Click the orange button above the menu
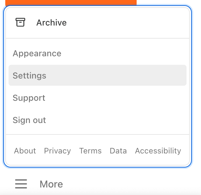Screen dimensions: 201x195 (71, 2)
